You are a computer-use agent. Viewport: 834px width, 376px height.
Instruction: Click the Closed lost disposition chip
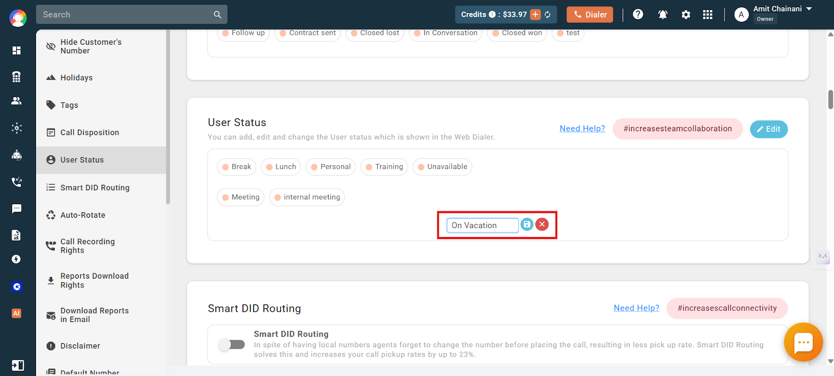coord(374,33)
